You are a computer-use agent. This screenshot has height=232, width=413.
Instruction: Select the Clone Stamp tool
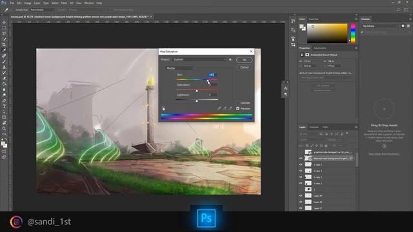[x=4, y=67]
